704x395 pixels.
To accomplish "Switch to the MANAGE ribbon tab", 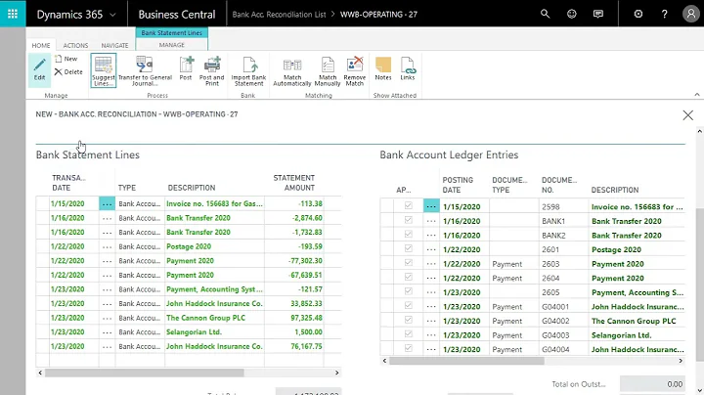I will tap(171, 45).
